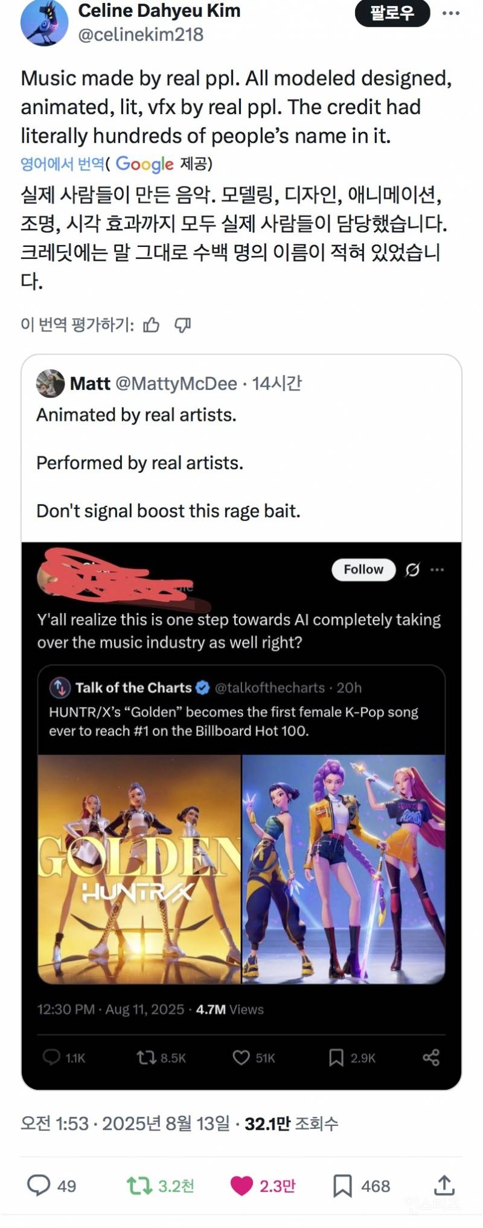The width and height of the screenshot is (483, 1228).
Task: Open the Golden HUNTR/X cover image
Action: click(x=139, y=869)
